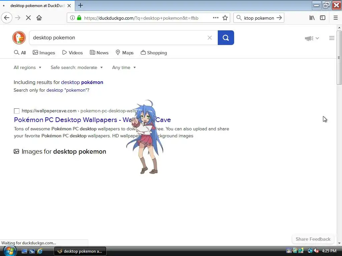
Task: Select the All results tab
Action: point(20,53)
